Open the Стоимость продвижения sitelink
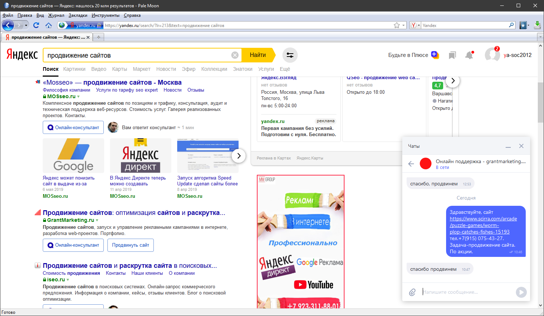 click(x=71, y=273)
